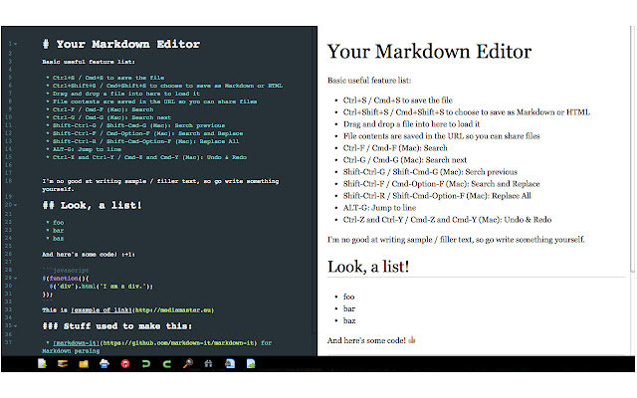The height and width of the screenshot is (398, 637).
Task: Click 'Basic useful feature list:' in the editor
Action: tap(89, 62)
